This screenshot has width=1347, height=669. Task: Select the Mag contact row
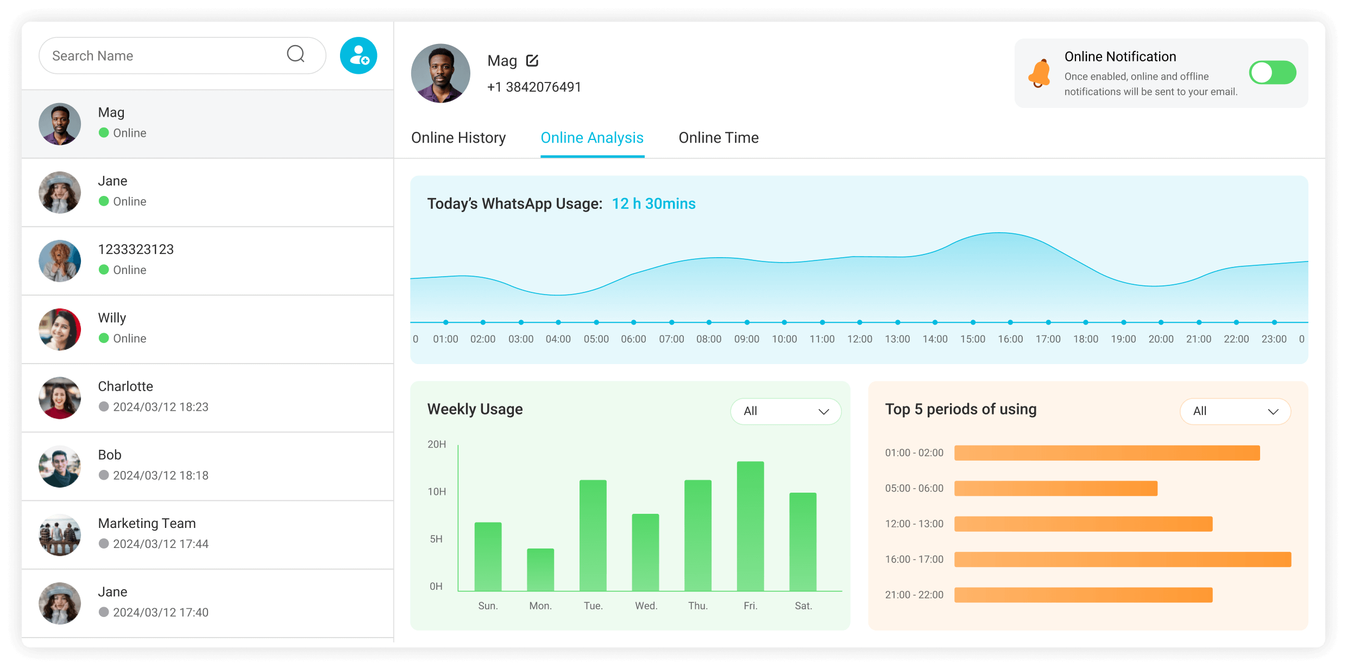click(207, 124)
